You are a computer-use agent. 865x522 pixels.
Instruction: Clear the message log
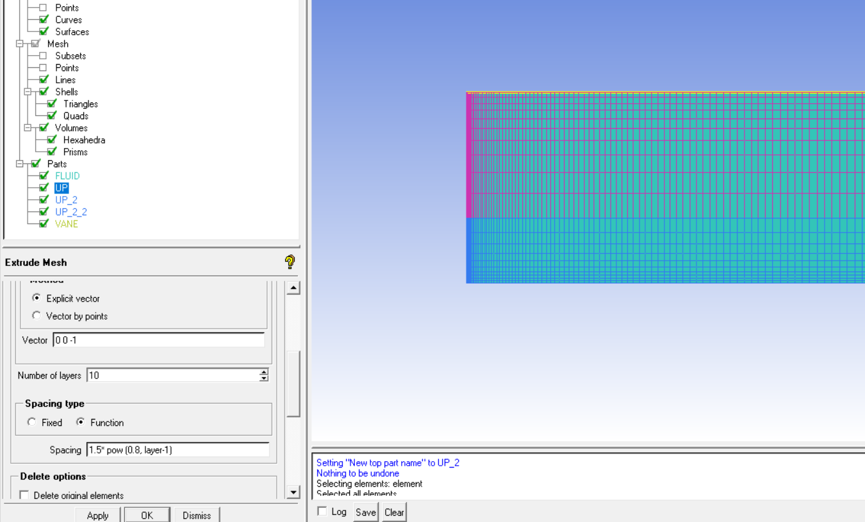393,511
